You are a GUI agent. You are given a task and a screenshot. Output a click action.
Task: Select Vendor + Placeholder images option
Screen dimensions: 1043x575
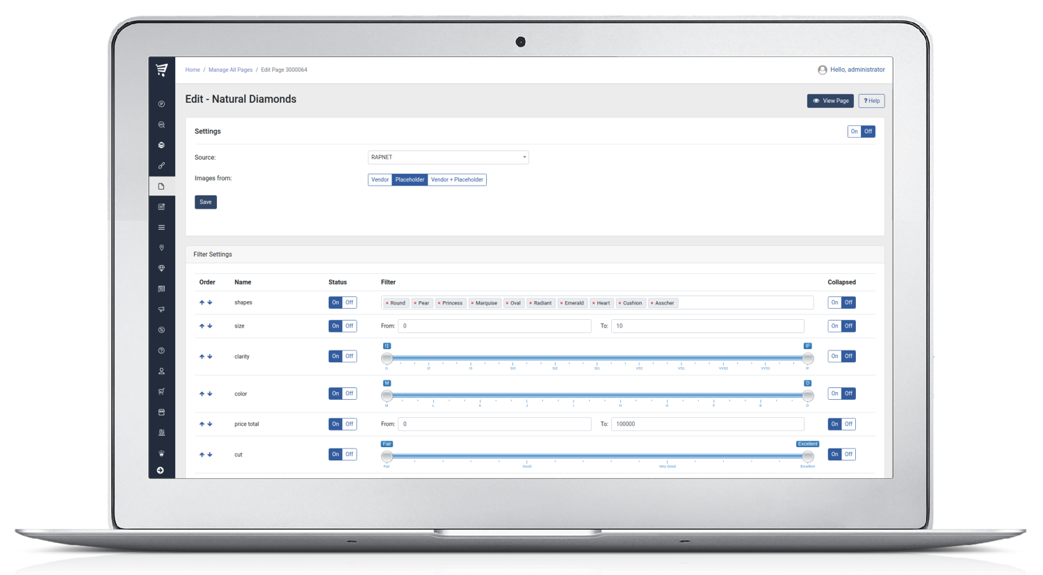pyautogui.click(x=457, y=179)
